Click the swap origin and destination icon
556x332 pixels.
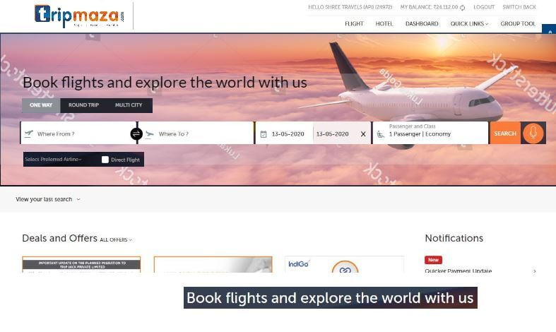click(136, 134)
